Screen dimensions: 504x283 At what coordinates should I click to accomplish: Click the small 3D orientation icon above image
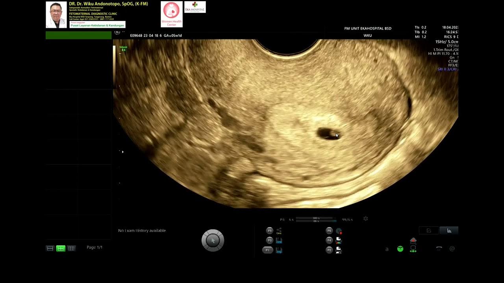[x=117, y=32]
